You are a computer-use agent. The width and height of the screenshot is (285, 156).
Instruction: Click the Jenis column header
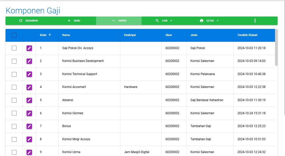(x=194, y=35)
